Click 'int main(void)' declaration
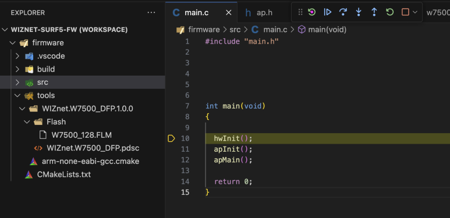This screenshot has height=218, width=450. coord(235,106)
